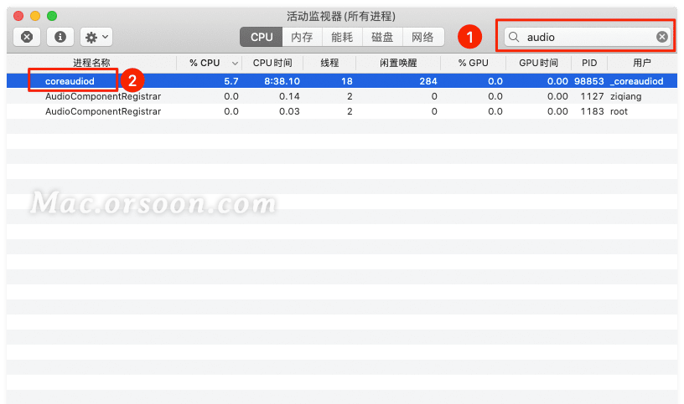Sort by 进程名称 column header

click(x=91, y=63)
